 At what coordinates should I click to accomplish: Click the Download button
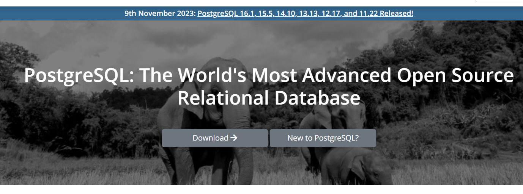point(215,138)
